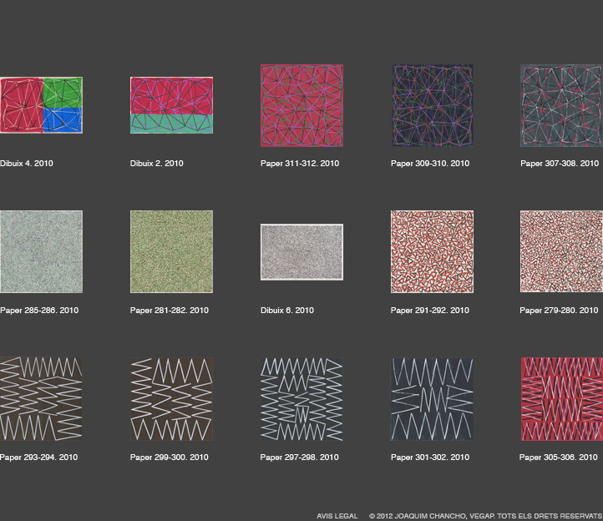View the Paper 311-312 artwork thumbnail

tap(301, 105)
